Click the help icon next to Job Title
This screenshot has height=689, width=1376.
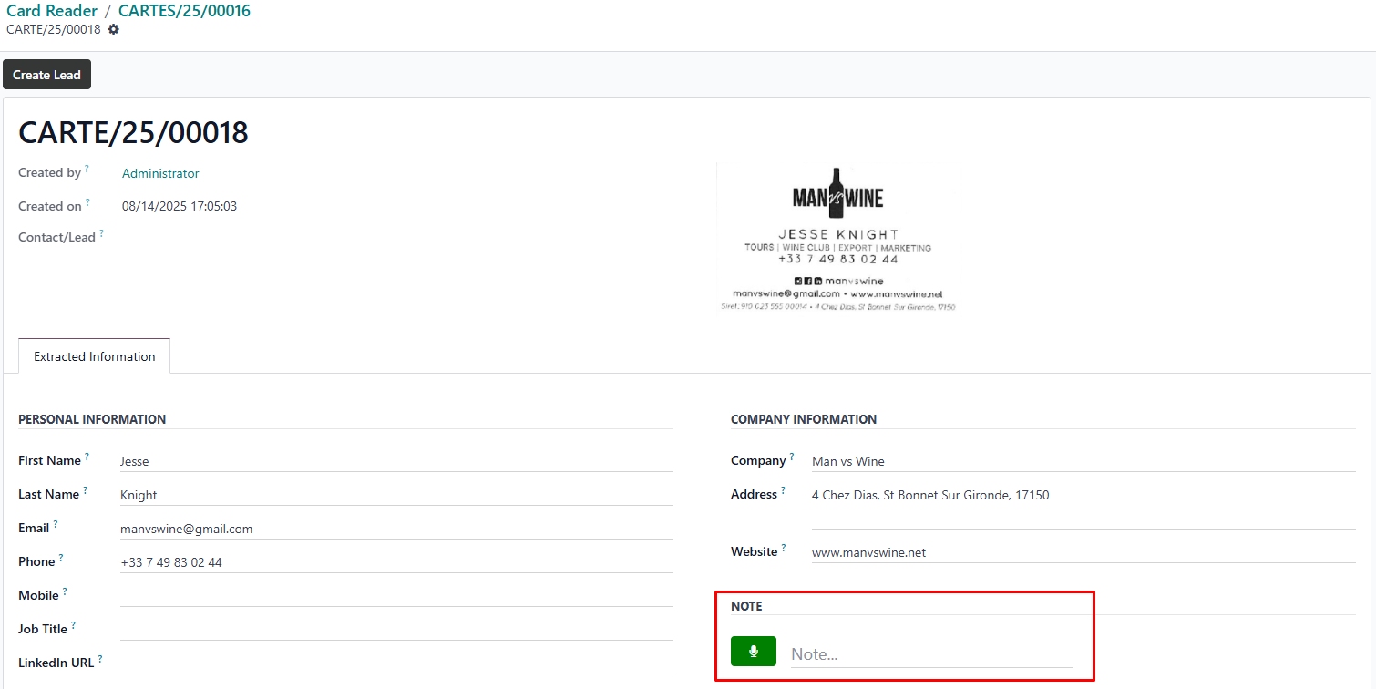[74, 625]
